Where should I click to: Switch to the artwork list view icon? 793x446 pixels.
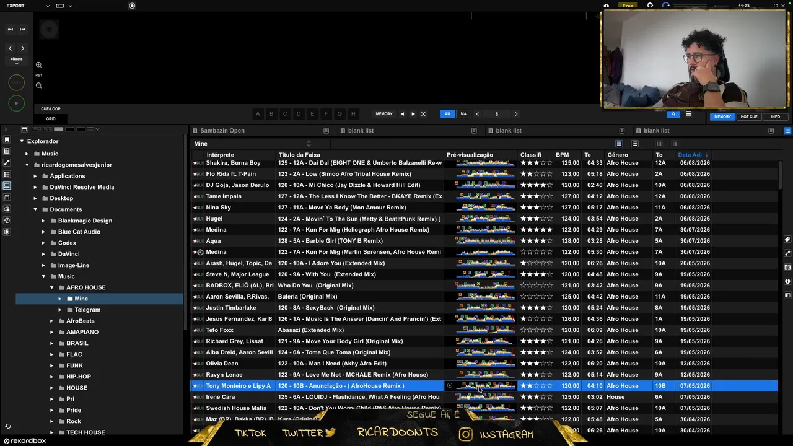pyautogui.click(x=634, y=144)
